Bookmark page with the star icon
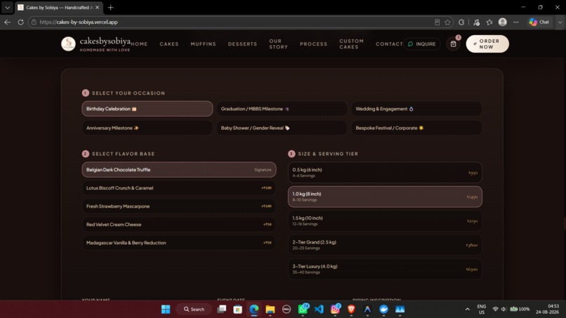 [448, 22]
